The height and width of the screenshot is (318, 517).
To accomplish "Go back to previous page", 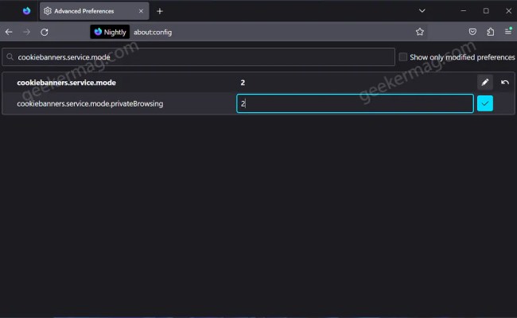I will tap(9, 32).
